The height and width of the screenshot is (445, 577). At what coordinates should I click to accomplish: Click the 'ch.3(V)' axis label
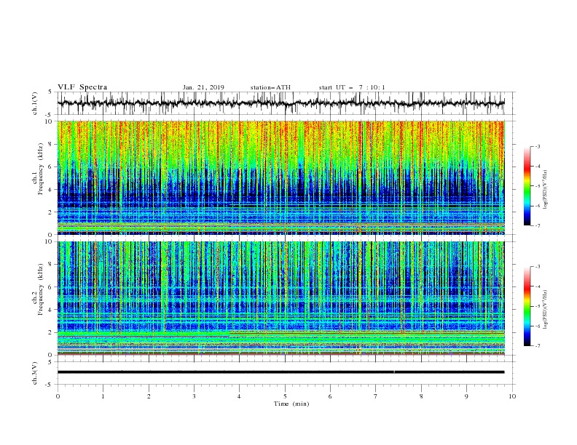(35, 373)
